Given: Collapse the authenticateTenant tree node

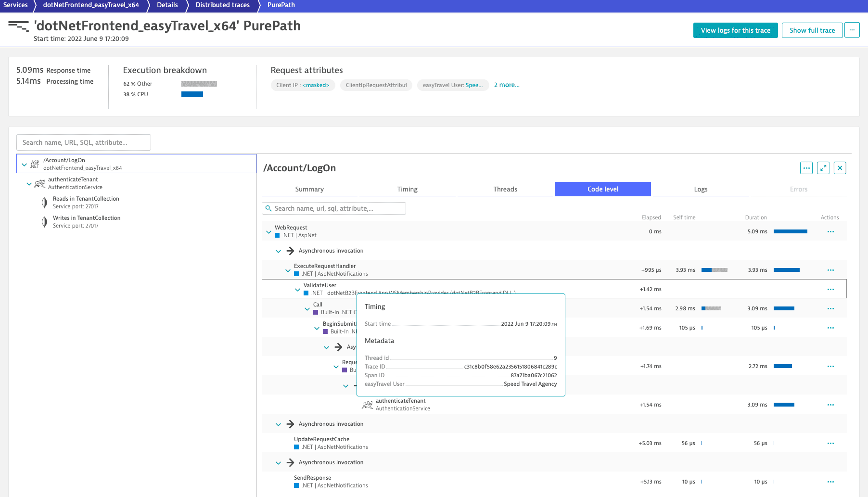Looking at the screenshot, I should pos(29,183).
